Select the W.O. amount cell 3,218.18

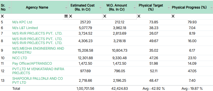point(120,41)
